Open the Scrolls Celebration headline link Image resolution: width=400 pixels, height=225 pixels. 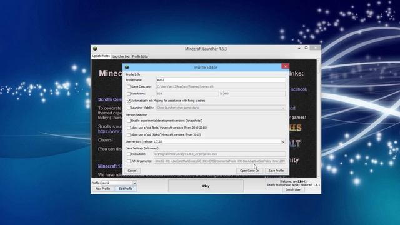click(110, 99)
